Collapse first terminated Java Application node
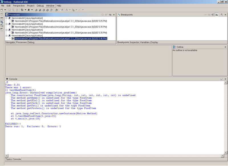 [6, 18]
